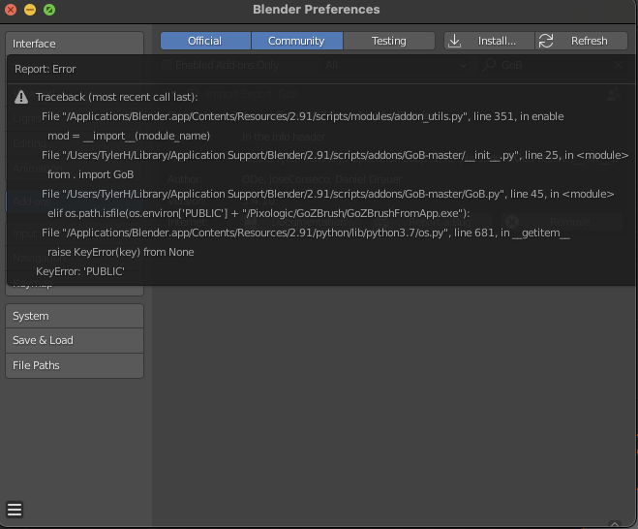
Task: Click the circular arrows Refresh icon
Action: (546, 41)
